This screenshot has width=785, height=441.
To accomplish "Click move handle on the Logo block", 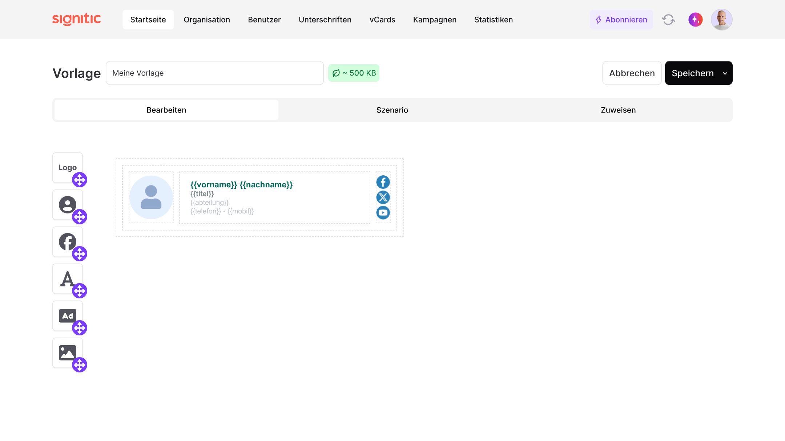I will coord(80,180).
